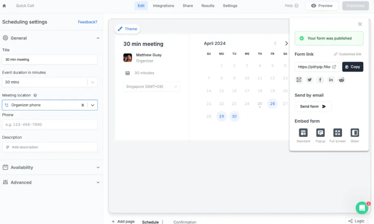Copy the form link
Screen dimensions: 374x224
click(353, 67)
